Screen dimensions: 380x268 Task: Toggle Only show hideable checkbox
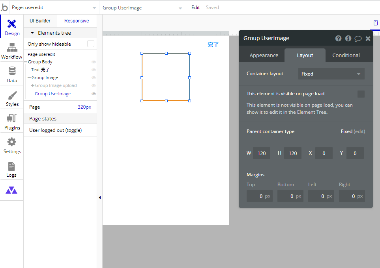point(91,44)
